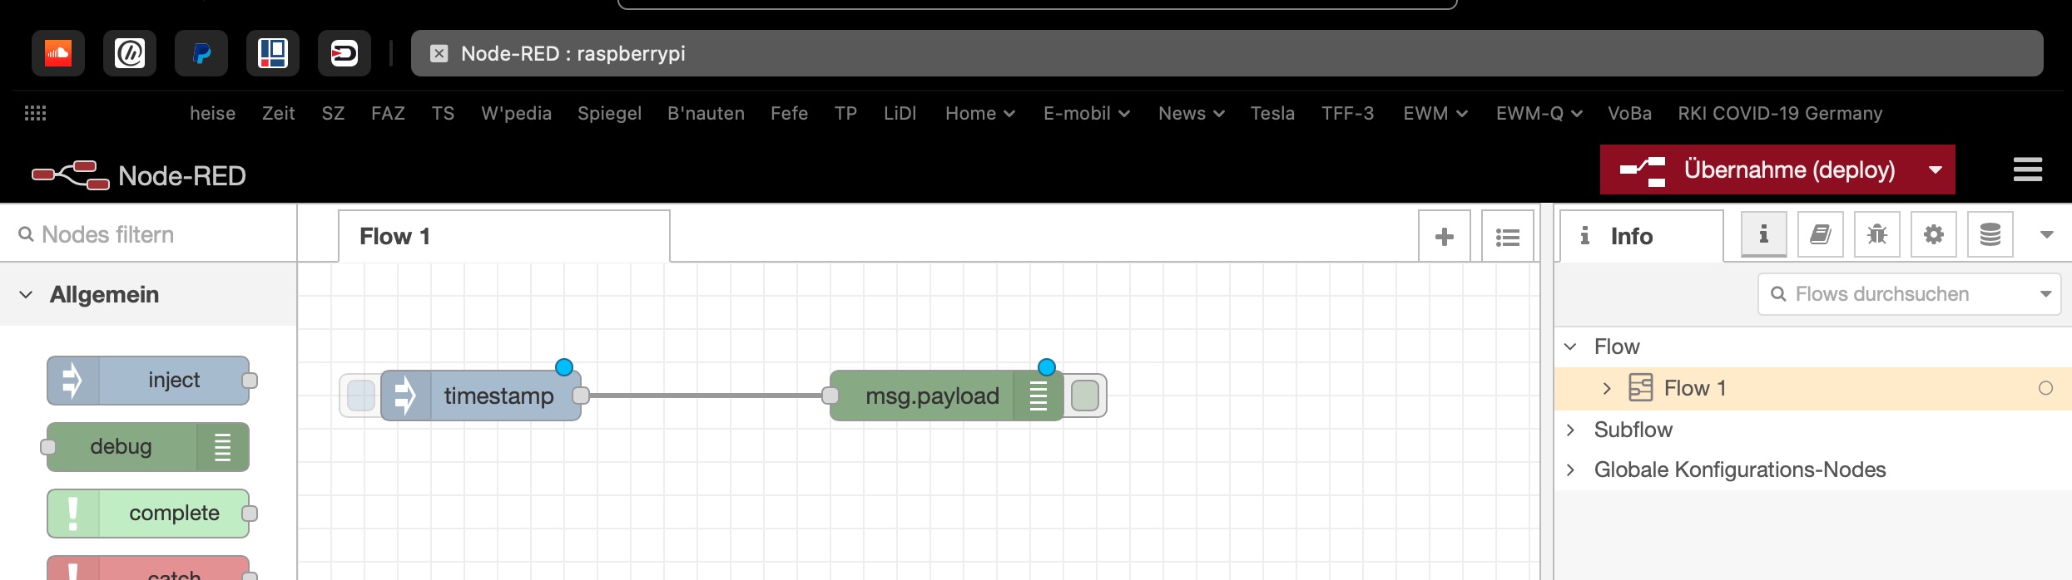Collapse the Allgemein palette category

148,294
